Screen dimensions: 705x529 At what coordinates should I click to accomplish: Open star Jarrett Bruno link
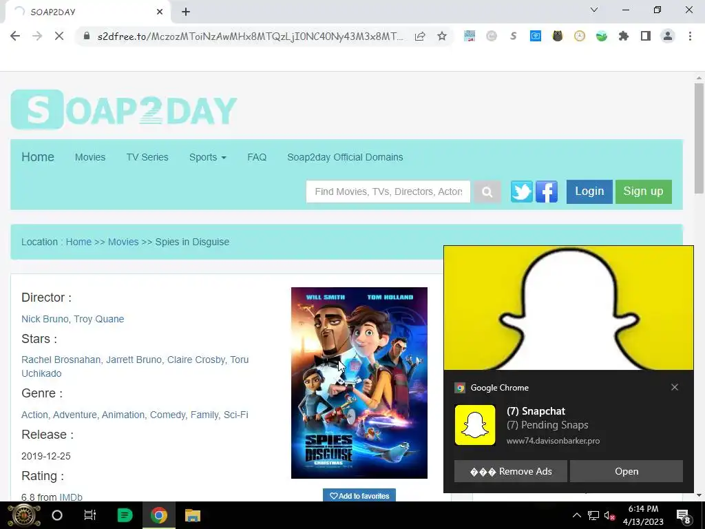[x=134, y=360]
